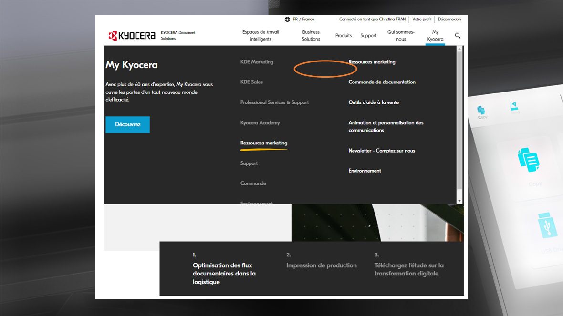
Task: Click the USB drive icon on printer screen
Action: [547, 225]
